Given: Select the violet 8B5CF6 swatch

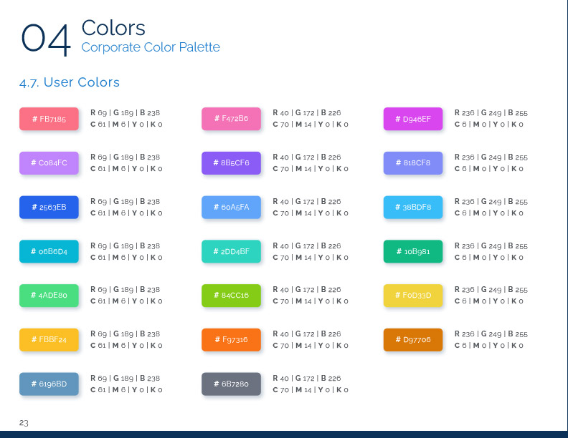Looking at the screenshot, I should click(231, 163).
